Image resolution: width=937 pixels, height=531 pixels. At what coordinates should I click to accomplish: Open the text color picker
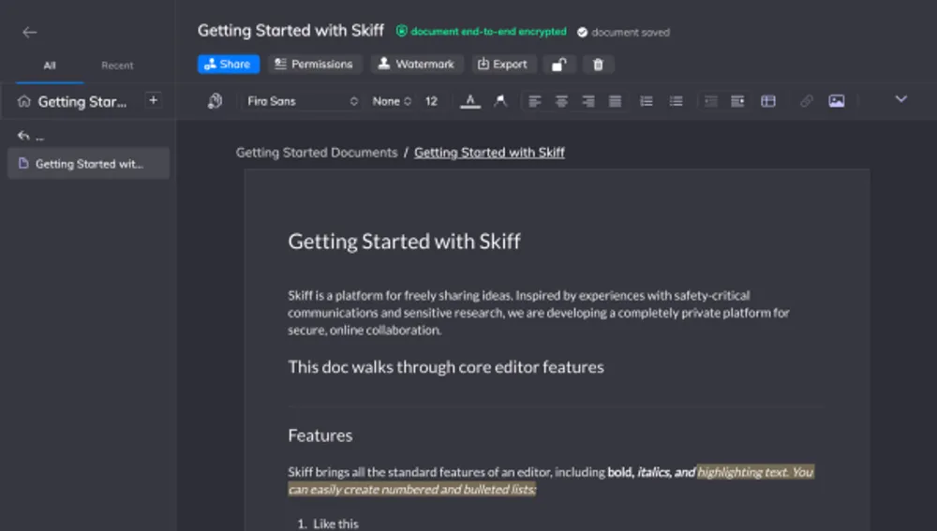[470, 101]
